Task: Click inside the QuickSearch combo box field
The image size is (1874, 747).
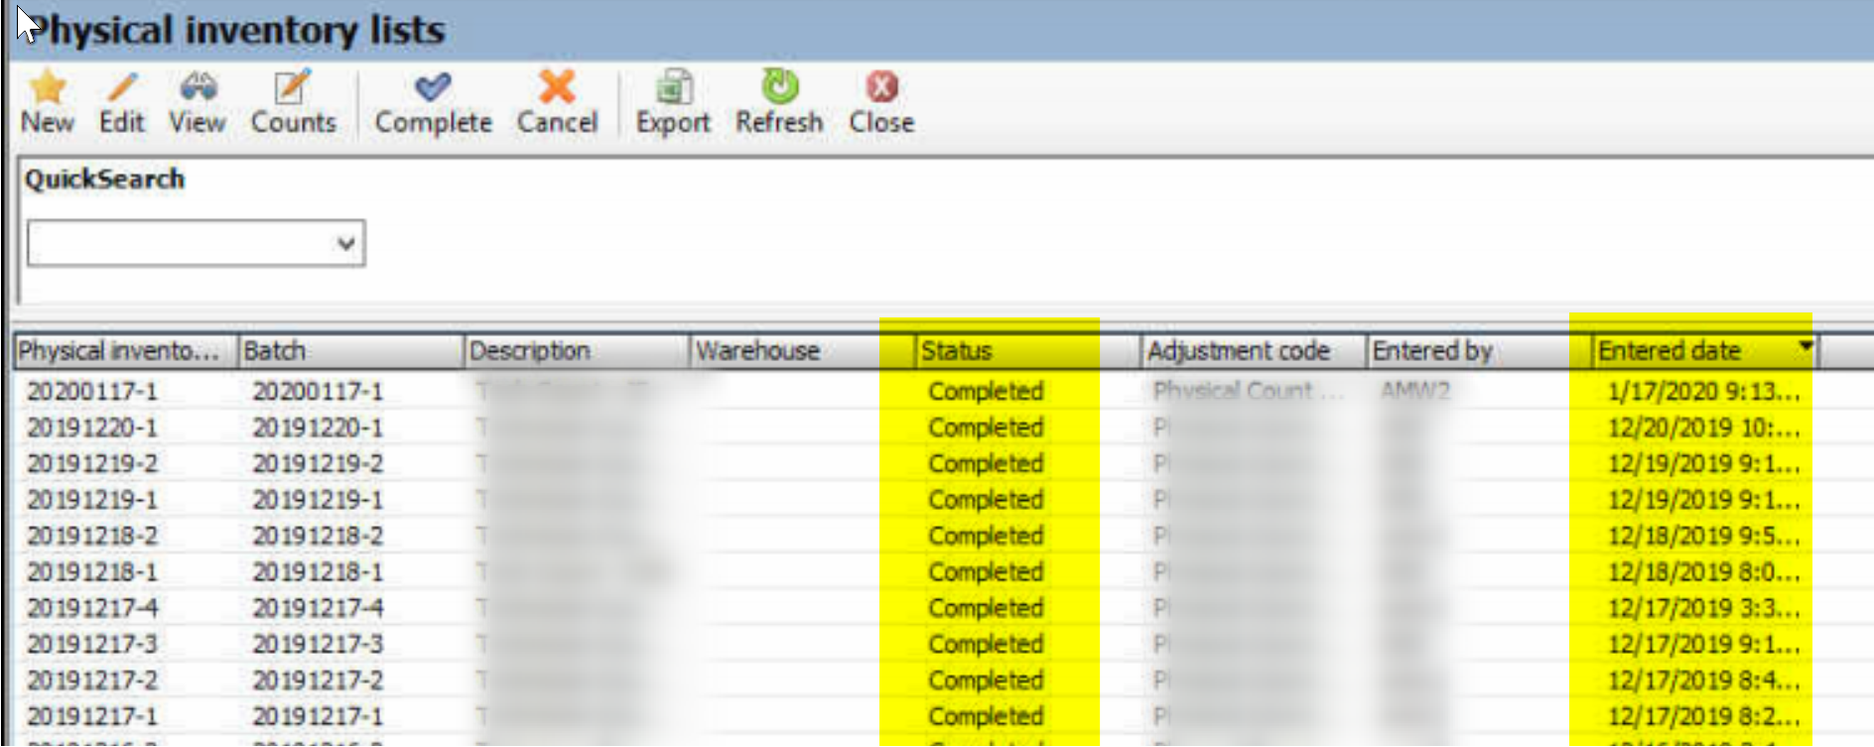Action: point(196,243)
